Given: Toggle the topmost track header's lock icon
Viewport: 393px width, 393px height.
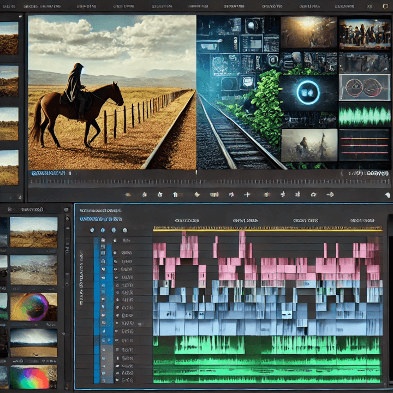Looking at the screenshot, I should pyautogui.click(x=103, y=240).
